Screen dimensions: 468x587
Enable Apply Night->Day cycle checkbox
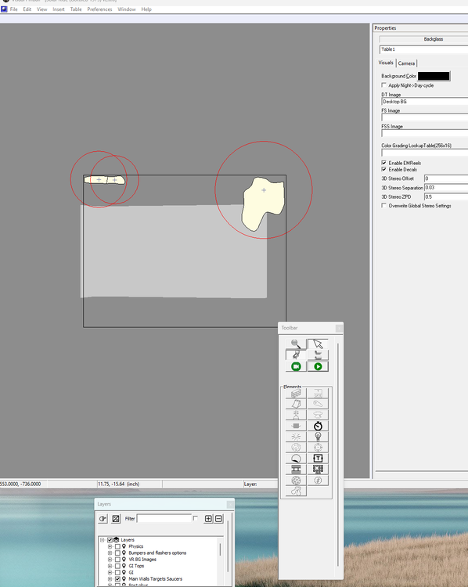tap(383, 85)
